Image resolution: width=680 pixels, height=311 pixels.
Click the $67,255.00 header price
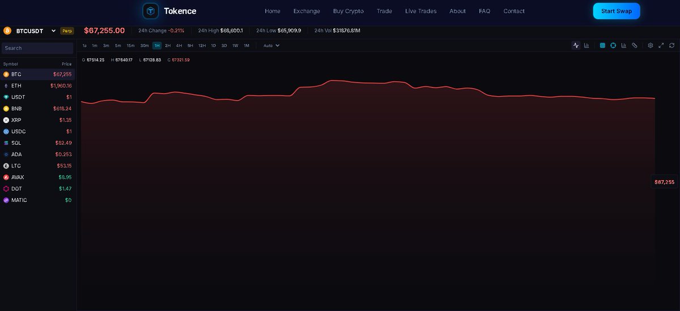[104, 31]
